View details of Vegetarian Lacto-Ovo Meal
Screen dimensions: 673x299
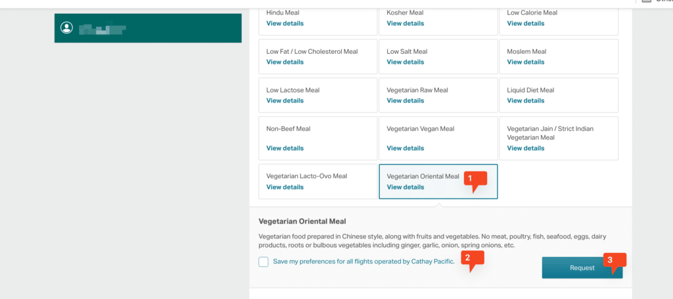point(285,187)
